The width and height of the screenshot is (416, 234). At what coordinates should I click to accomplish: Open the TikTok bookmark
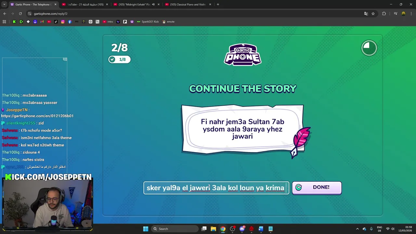coord(56,22)
